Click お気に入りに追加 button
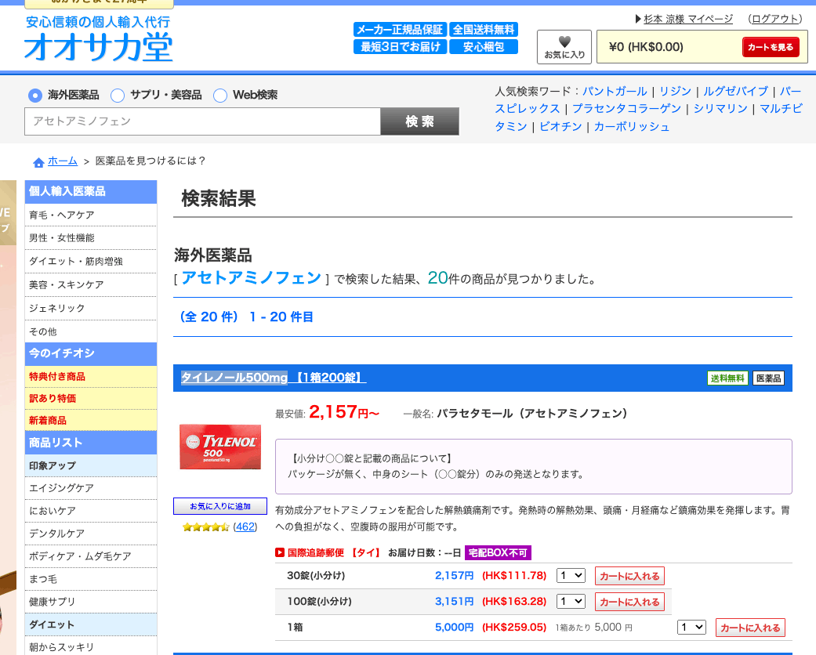This screenshot has height=655, width=816. 220,506
